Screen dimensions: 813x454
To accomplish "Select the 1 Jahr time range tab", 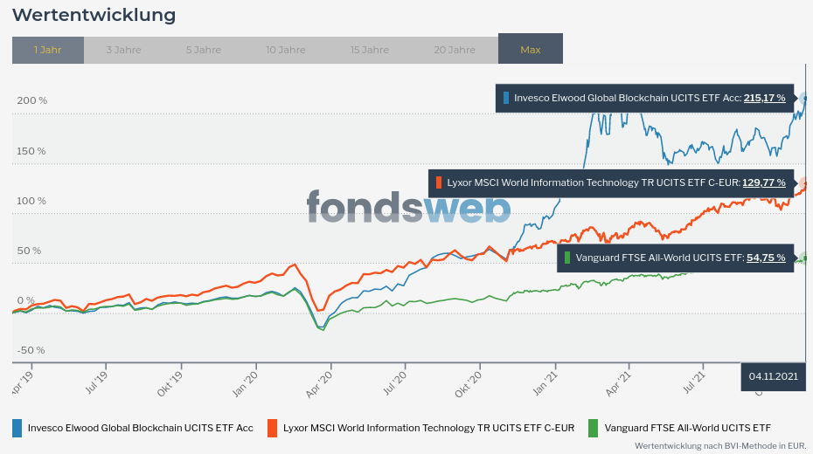I will 48,50.
